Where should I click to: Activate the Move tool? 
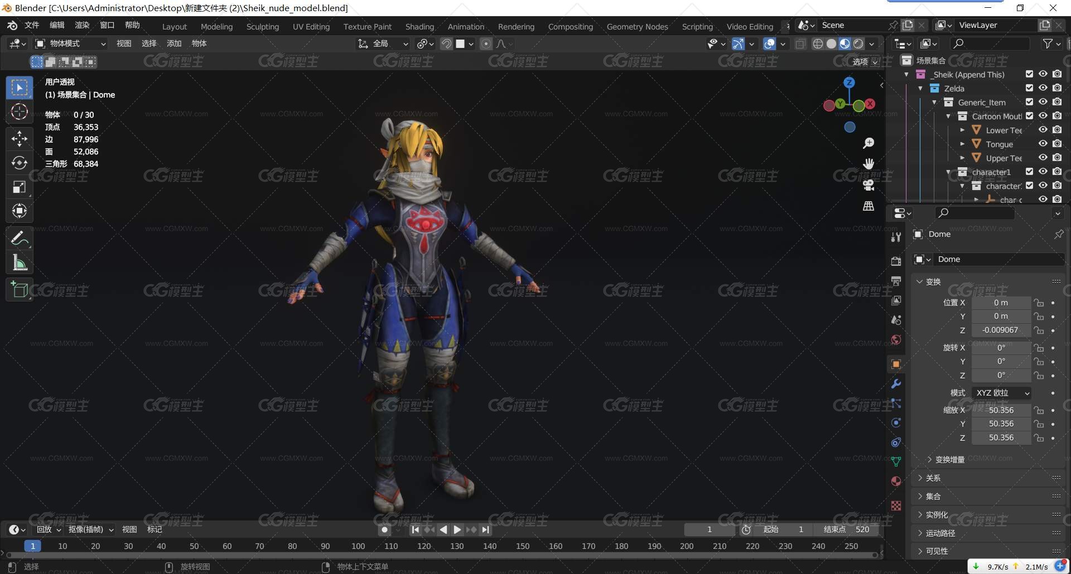coord(20,138)
